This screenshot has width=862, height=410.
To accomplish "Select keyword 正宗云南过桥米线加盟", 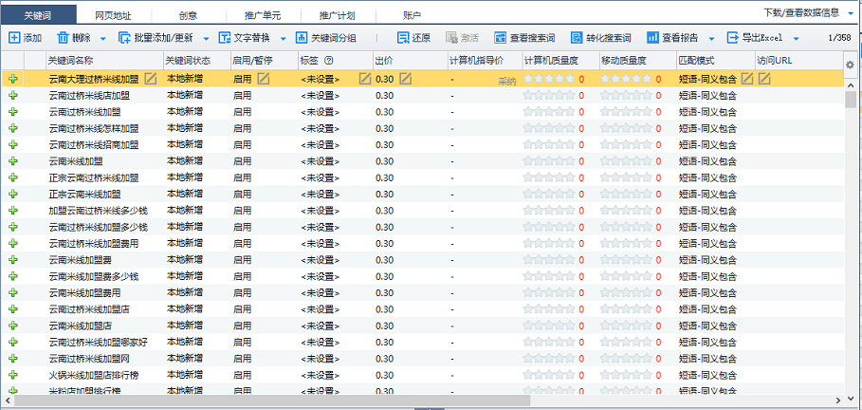I will coord(94,177).
